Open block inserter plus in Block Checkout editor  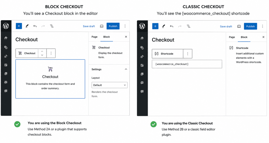point(19,26)
